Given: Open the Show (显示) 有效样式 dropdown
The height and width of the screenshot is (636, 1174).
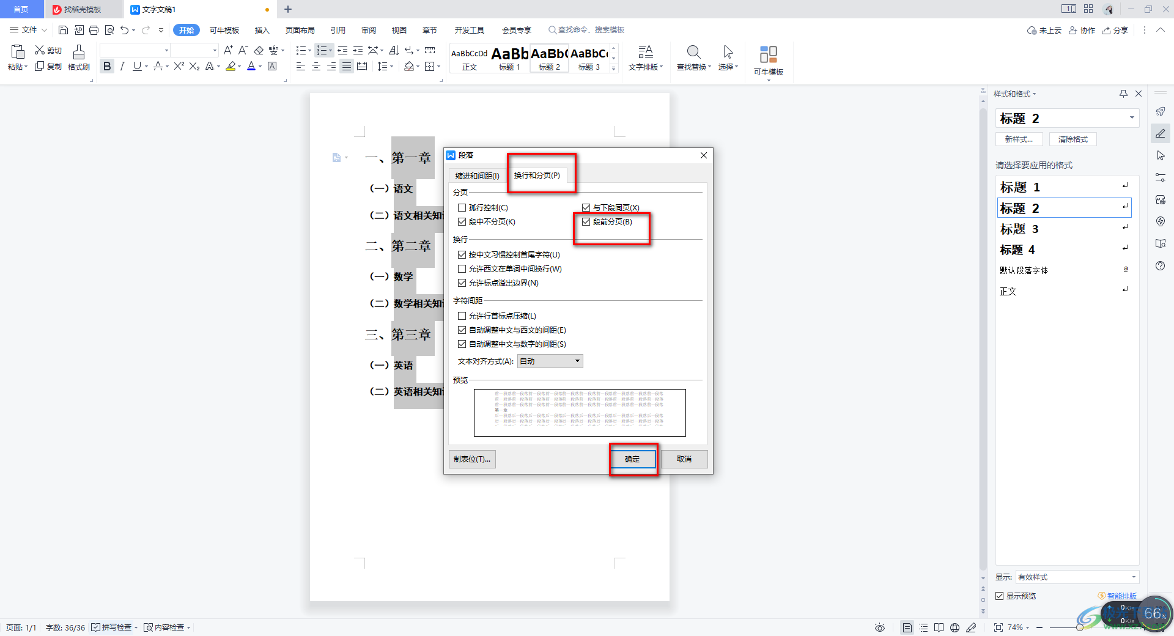Looking at the screenshot, I should coord(1077,577).
